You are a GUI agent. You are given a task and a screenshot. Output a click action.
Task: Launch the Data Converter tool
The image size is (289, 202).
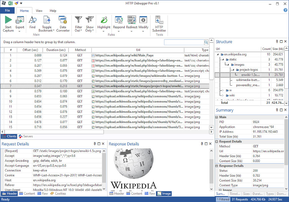tap(63, 20)
